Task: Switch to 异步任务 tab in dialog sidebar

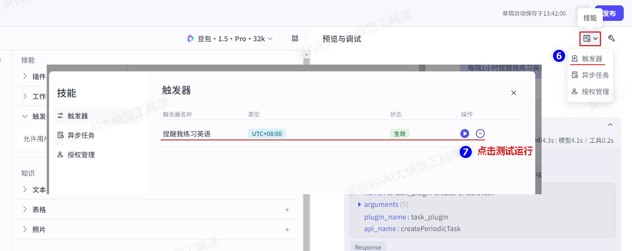Action: pyautogui.click(x=81, y=135)
